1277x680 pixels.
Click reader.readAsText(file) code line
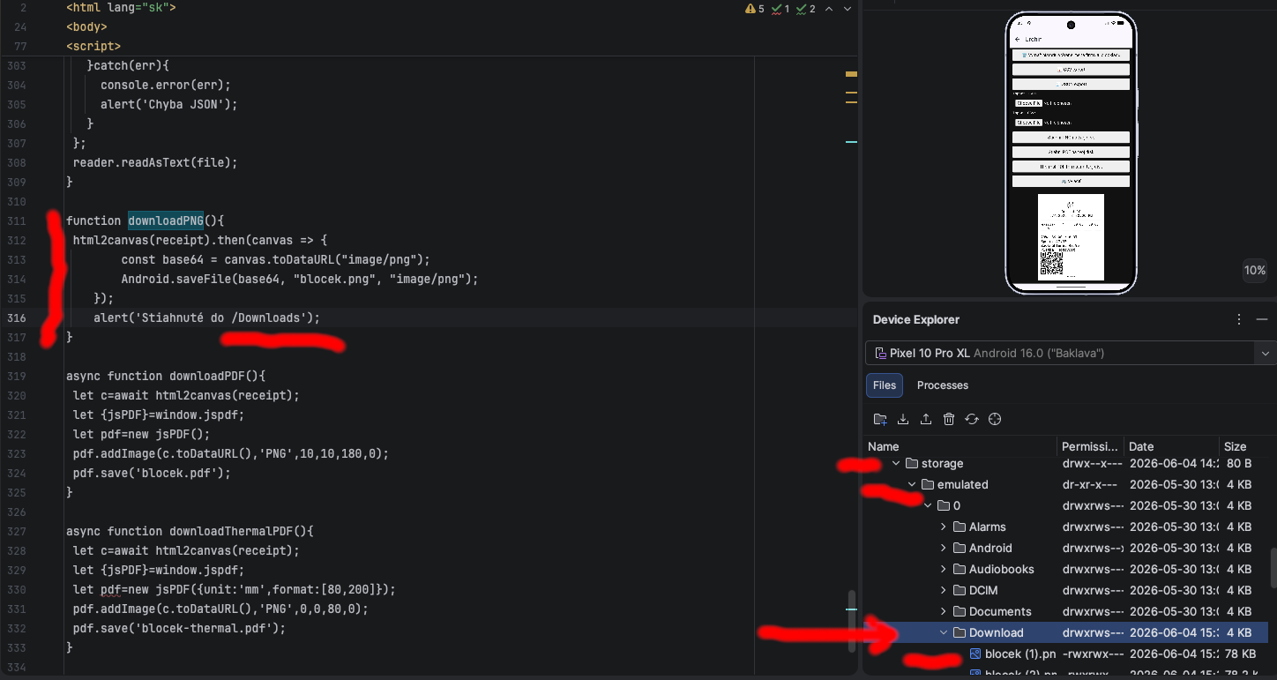(x=155, y=162)
